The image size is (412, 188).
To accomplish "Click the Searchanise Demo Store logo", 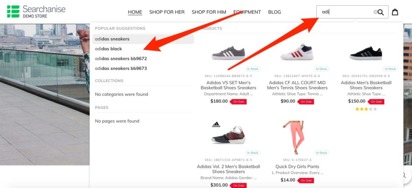I will point(36,12).
